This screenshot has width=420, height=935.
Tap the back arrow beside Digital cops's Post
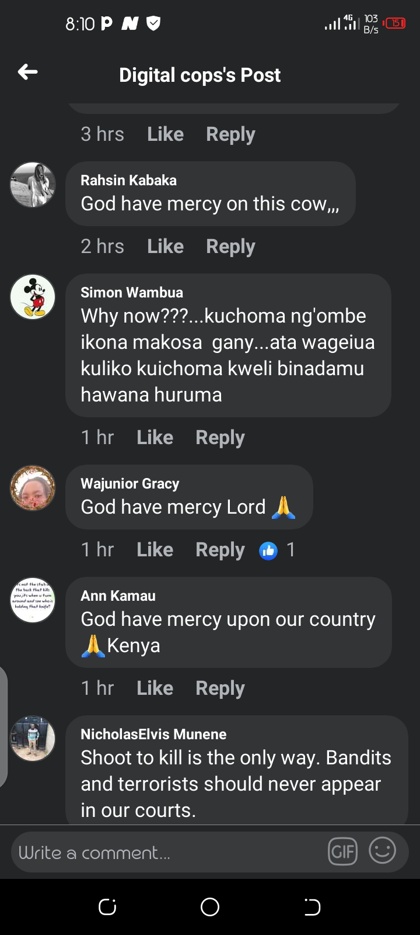point(28,72)
